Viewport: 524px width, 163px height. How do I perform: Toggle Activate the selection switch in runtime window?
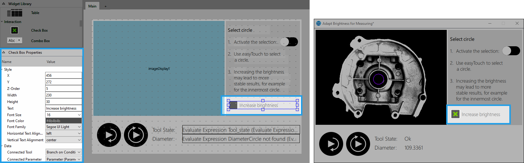[511, 51]
